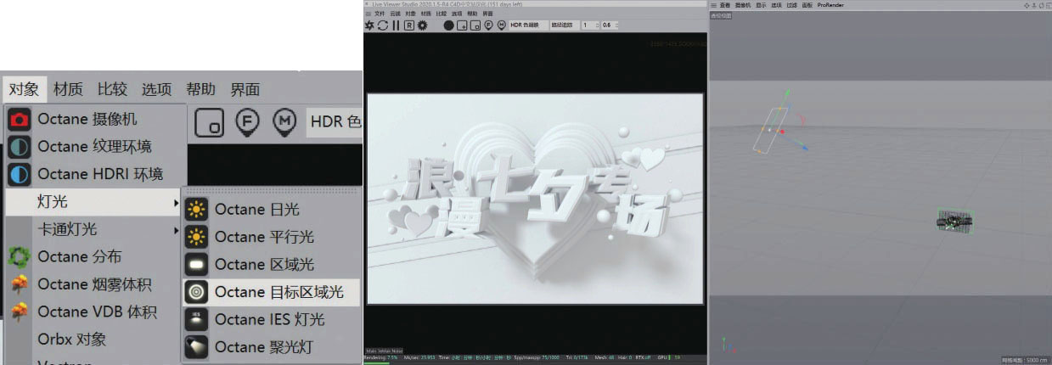The width and height of the screenshot is (1052, 365).
Task: Open the 文件 menu in Live Viewer
Action: (380, 14)
